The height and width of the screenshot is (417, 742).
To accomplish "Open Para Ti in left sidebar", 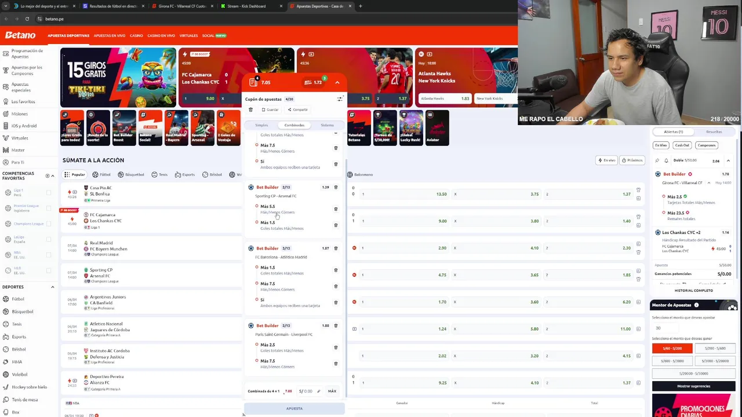I will (x=17, y=162).
